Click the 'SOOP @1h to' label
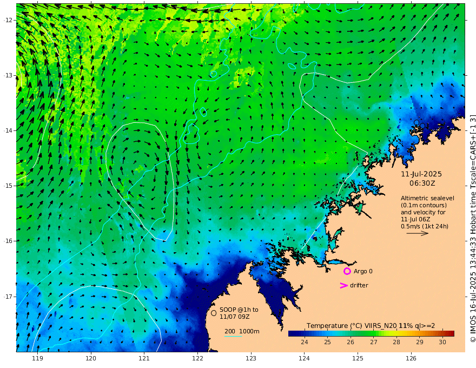This screenshot has width=476, height=368. point(239,310)
